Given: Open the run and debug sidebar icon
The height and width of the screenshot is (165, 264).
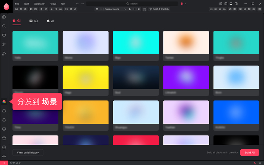Looking at the screenshot, I should tap(4, 54).
